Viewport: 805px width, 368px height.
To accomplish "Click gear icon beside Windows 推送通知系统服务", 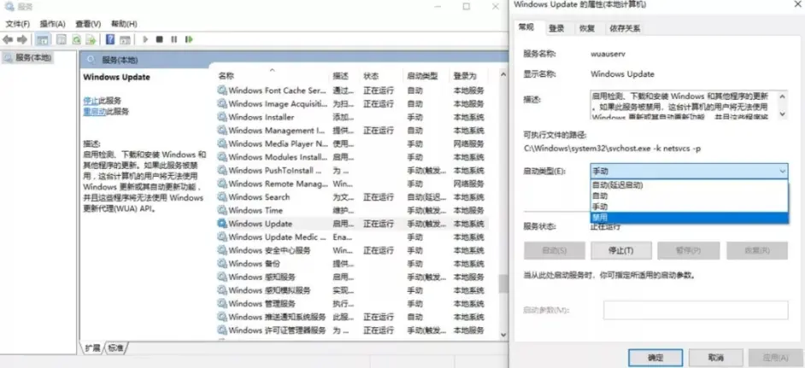I will (x=222, y=317).
